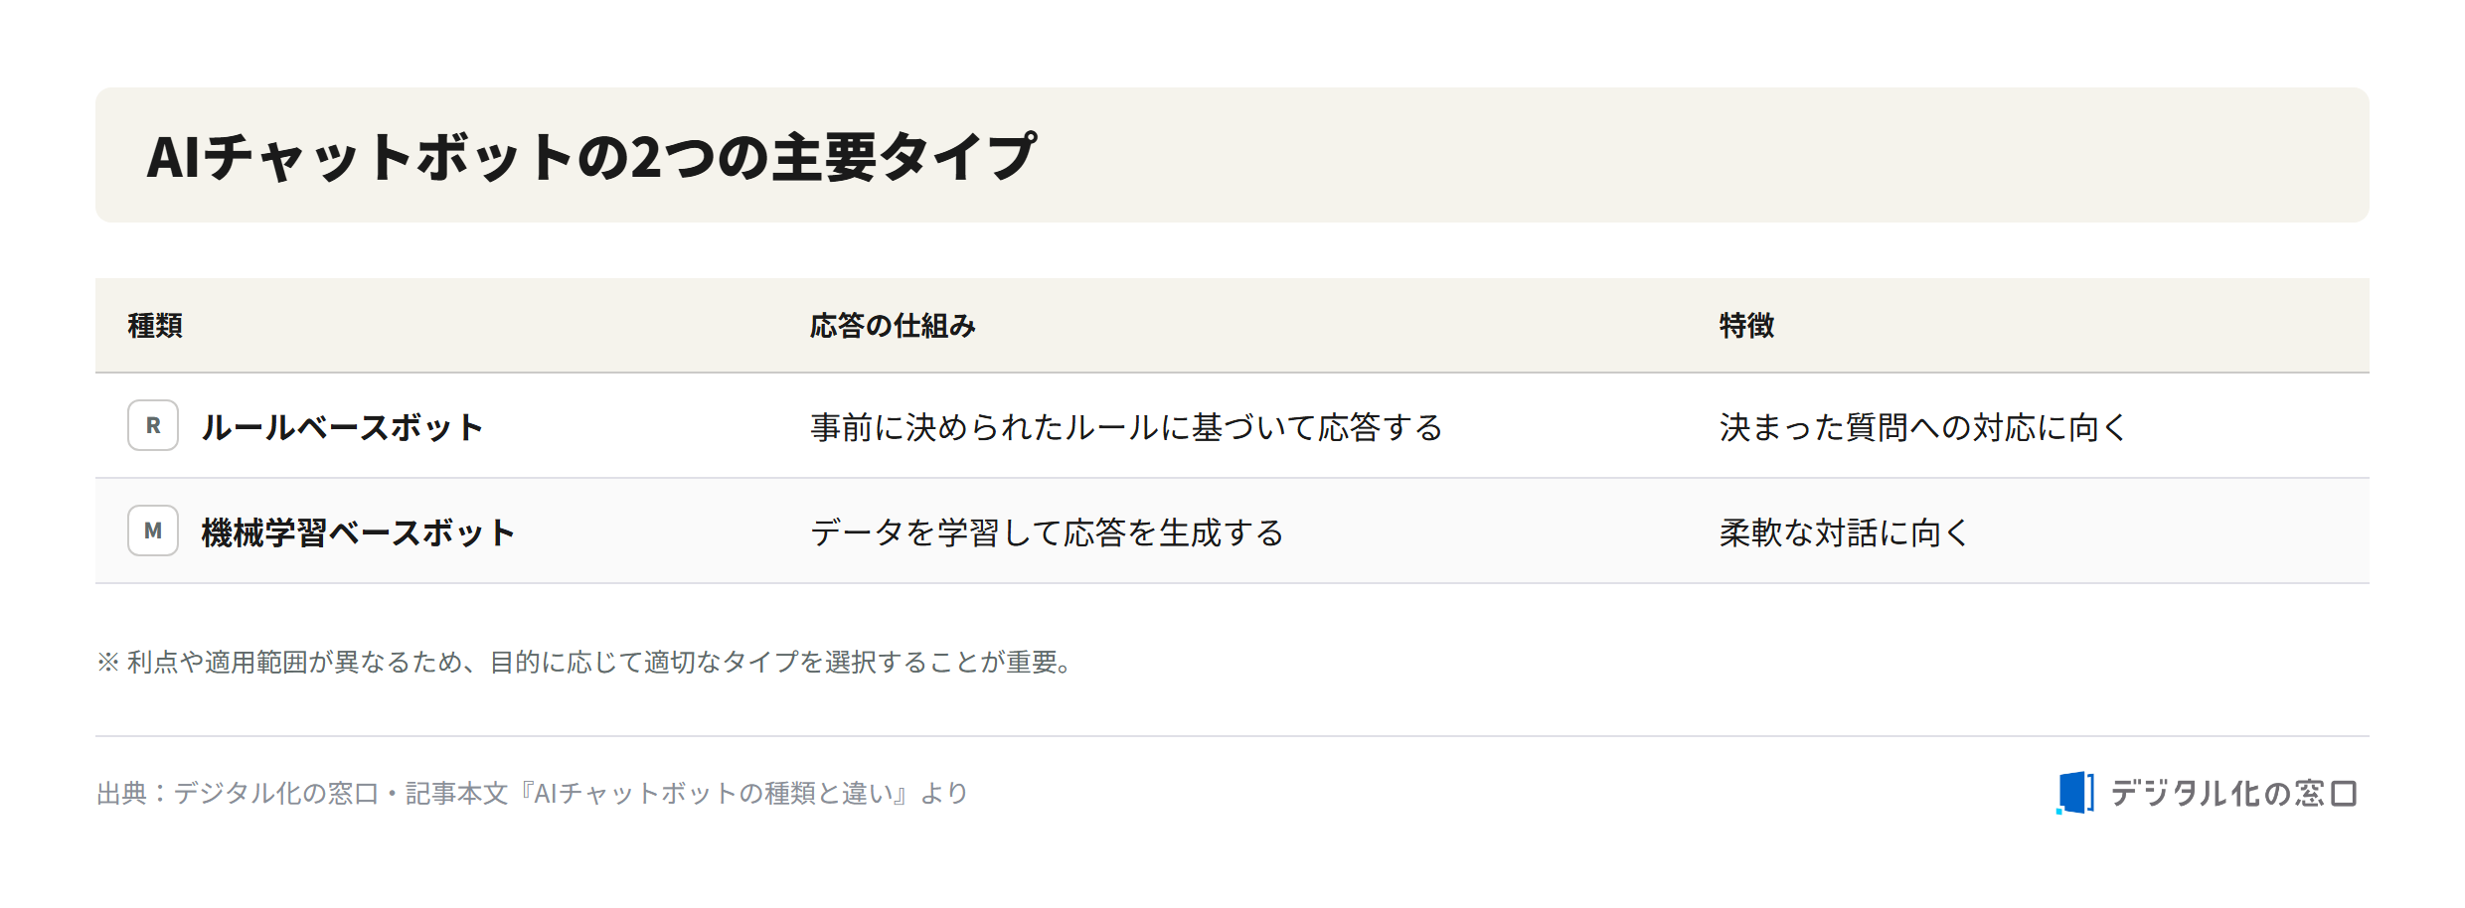Click the R badge icon for ルールベースボット
The width and height of the screenshot is (2465, 908).
(153, 426)
